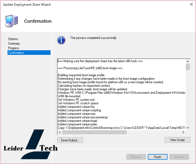196x164 pixels.
Task: Click the Previous button
Action: [x=136, y=157]
